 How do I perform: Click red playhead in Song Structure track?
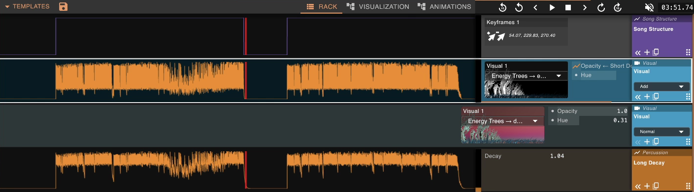click(245, 36)
